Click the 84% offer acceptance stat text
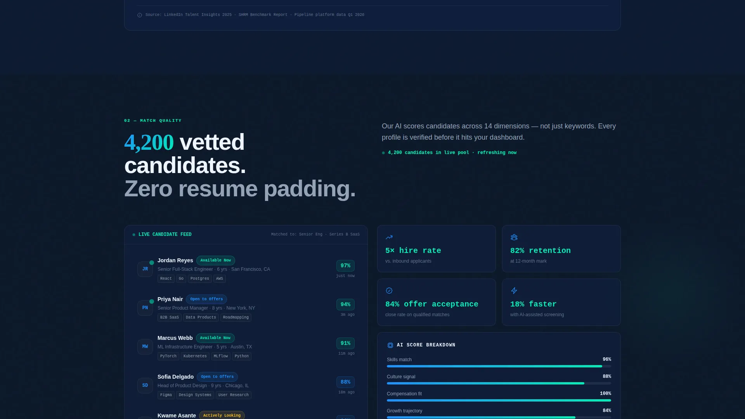The height and width of the screenshot is (419, 745). coord(432,304)
